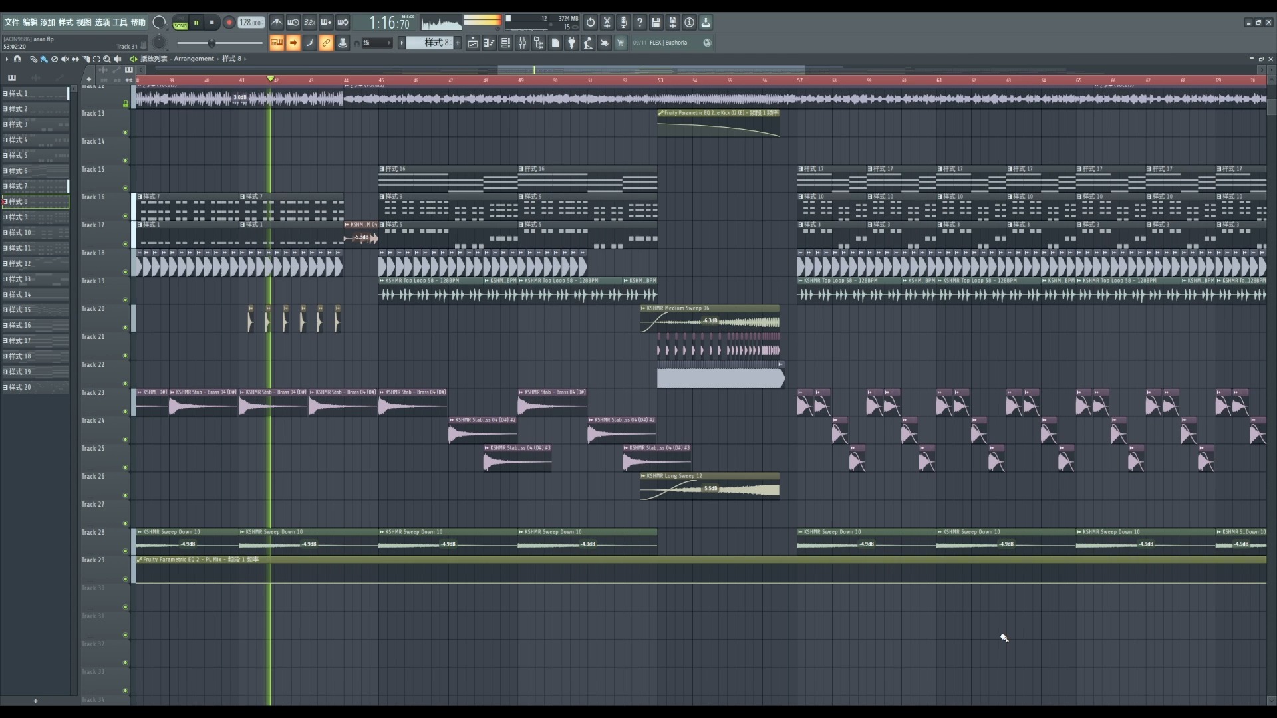Open the Piano roll view icon
Screen dimensions: 1277x718
[x=489, y=43]
